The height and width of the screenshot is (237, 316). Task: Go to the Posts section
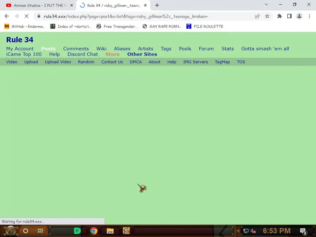[x=48, y=48]
